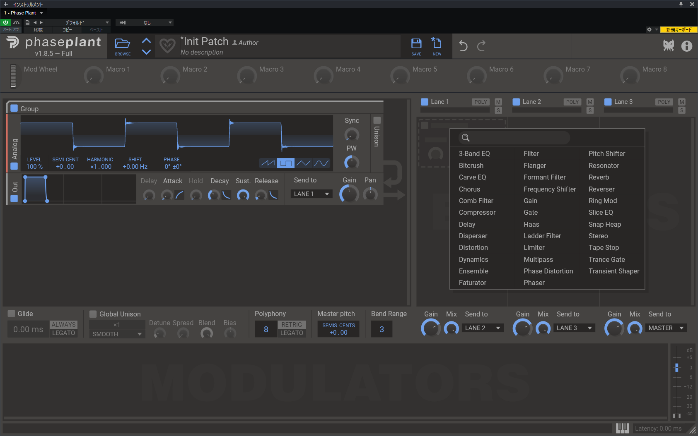Toggle the plugin power button
Image resolution: width=698 pixels, height=436 pixels.
(x=6, y=22)
